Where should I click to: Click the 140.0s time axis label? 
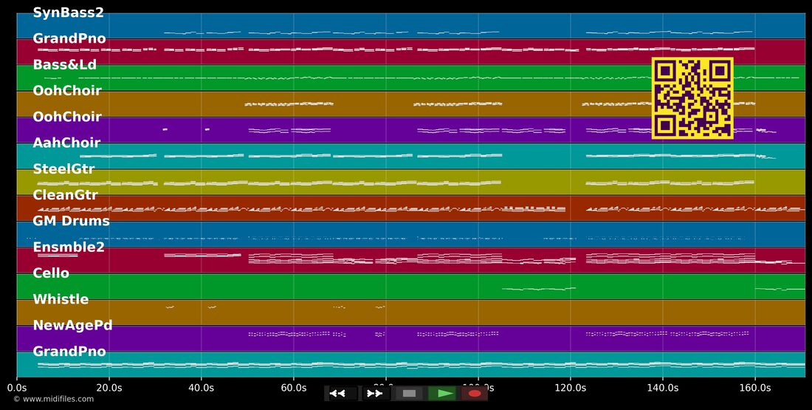pos(662,388)
